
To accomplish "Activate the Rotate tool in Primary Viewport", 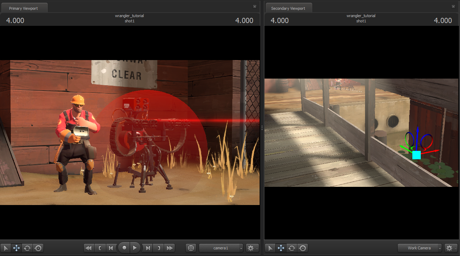I will [x=27, y=248].
